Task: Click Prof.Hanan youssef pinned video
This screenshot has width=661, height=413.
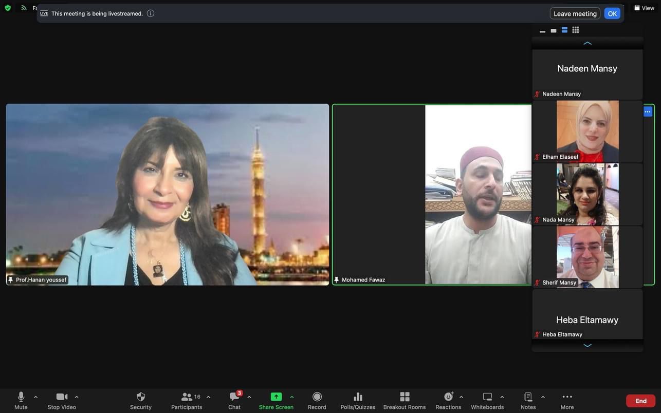Action: pos(168,195)
